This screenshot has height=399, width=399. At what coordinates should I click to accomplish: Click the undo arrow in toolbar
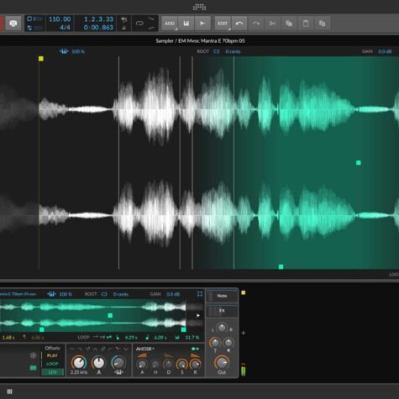[239, 24]
